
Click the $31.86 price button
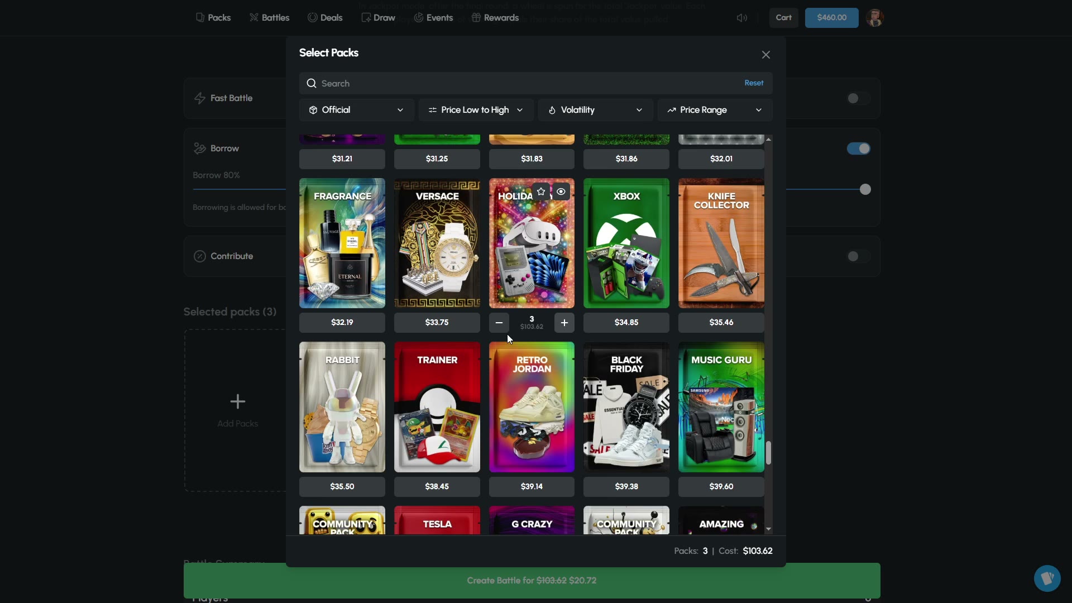pos(626,159)
